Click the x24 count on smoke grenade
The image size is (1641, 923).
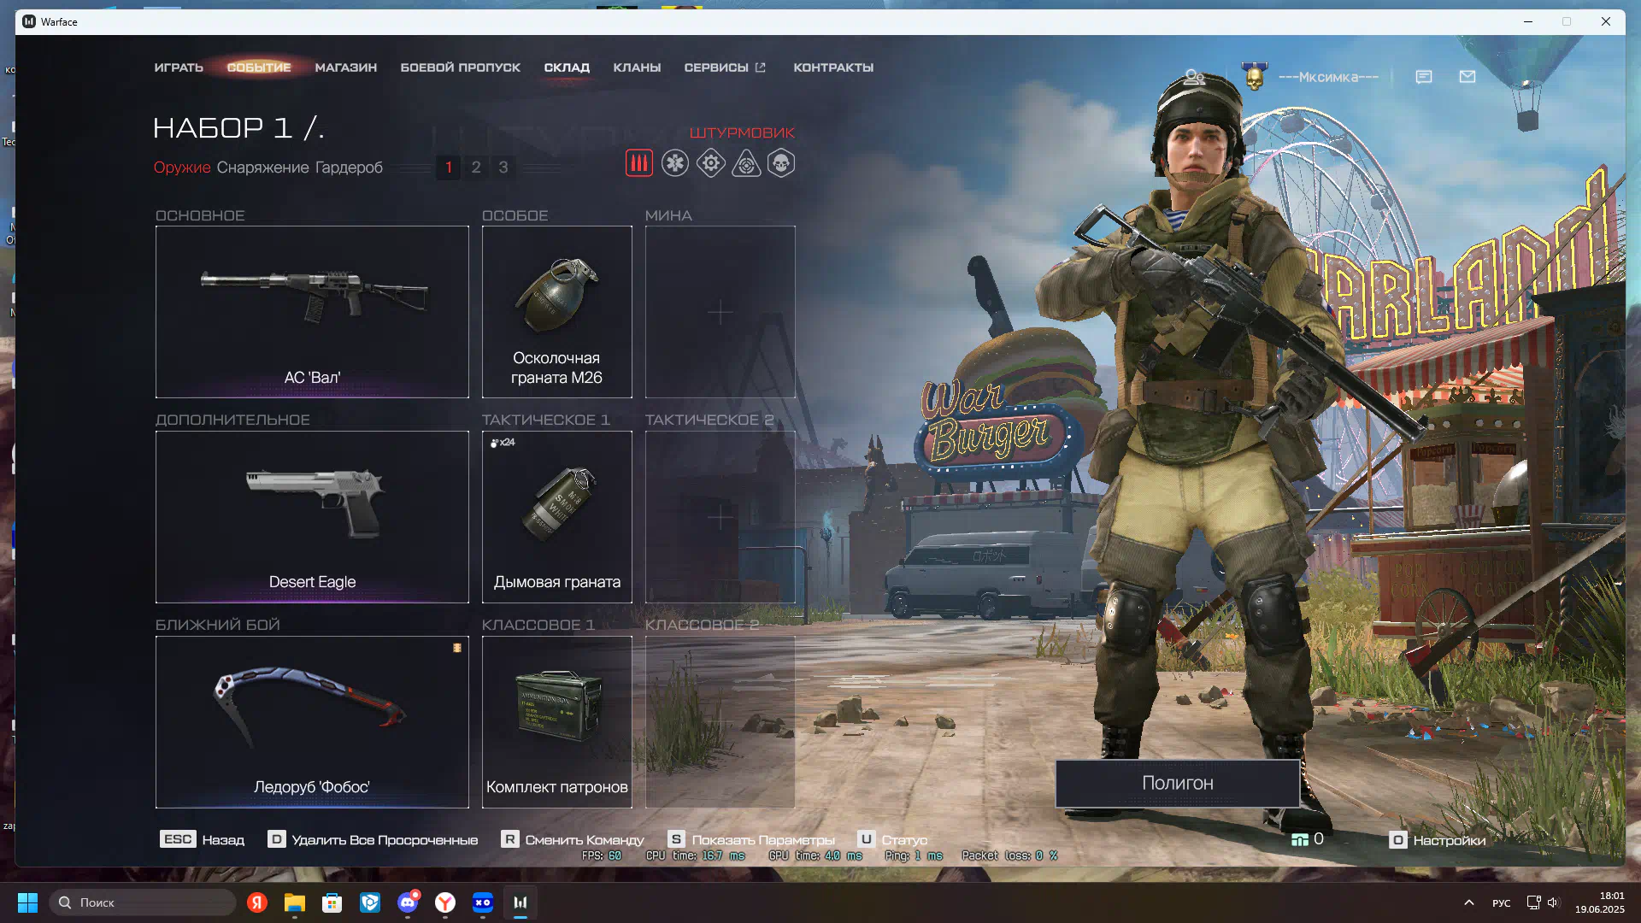(503, 442)
